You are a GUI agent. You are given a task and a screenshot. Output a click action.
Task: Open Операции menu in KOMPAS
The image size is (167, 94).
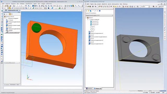(x=22, y=4)
